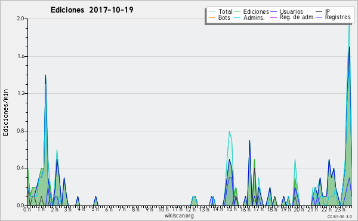Click the CC BY-SA 3.0 license text
The height and width of the screenshot is (221, 358).
pyautogui.click(x=340, y=216)
